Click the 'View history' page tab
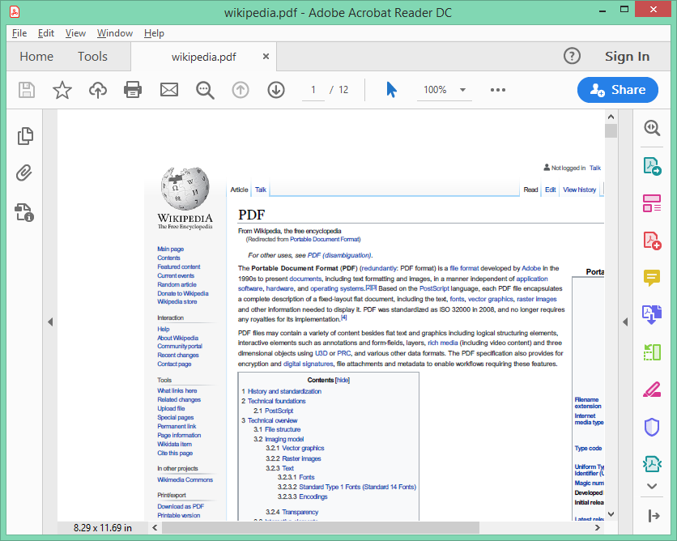677x541 pixels. point(580,190)
